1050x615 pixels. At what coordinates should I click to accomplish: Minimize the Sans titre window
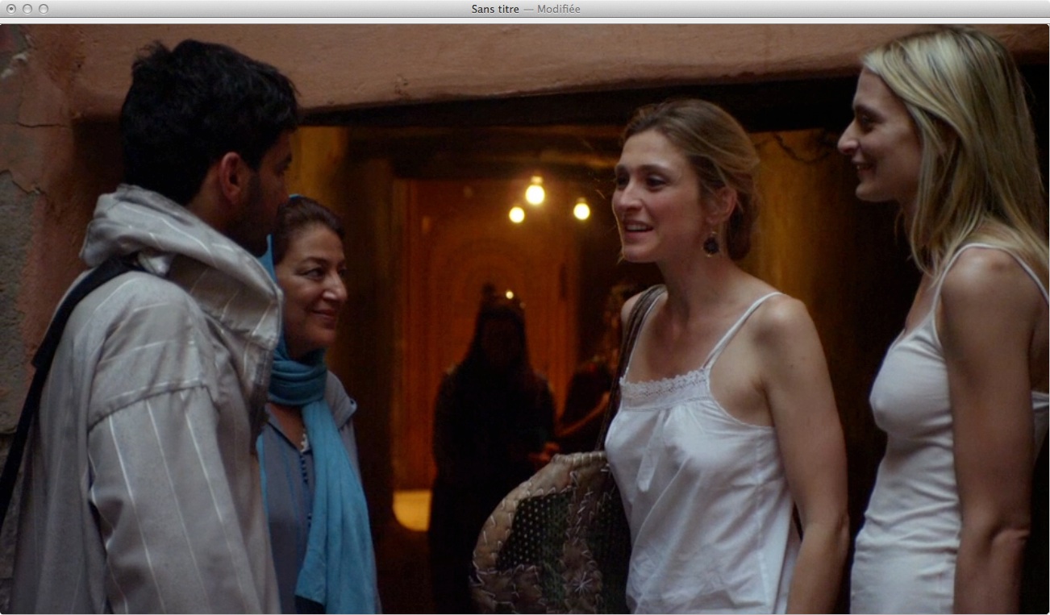pos(27,9)
